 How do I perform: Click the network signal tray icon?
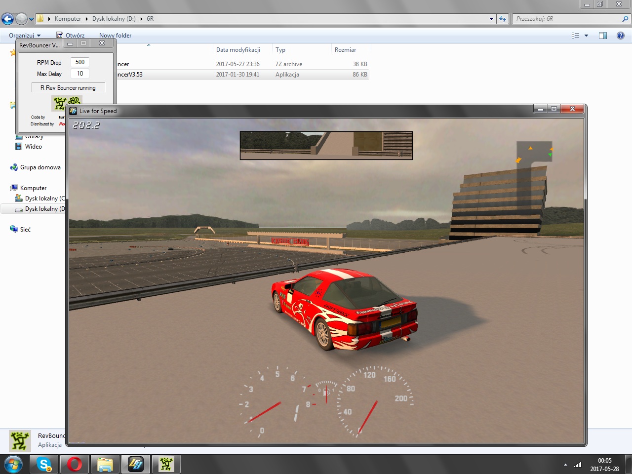click(578, 465)
